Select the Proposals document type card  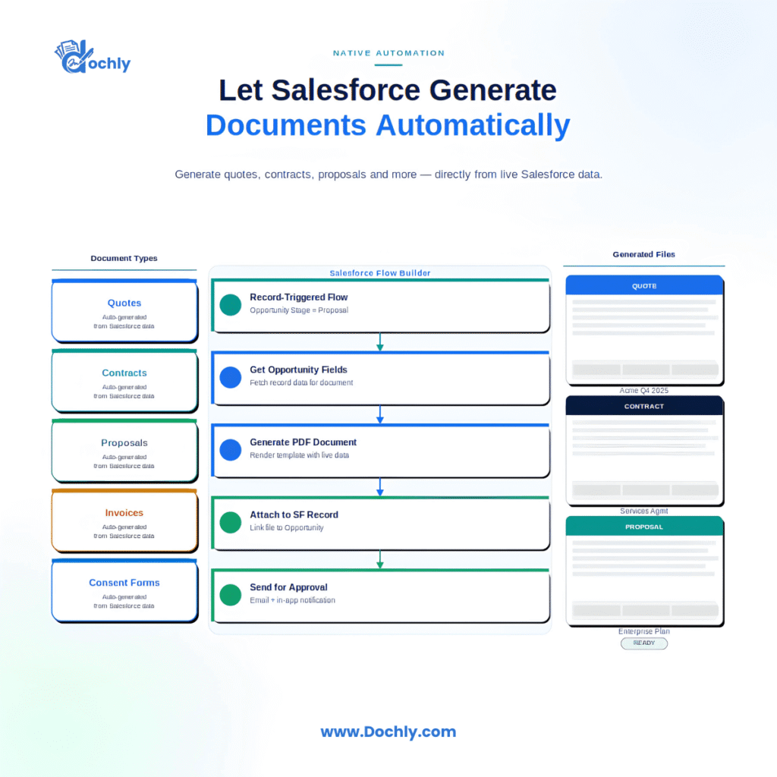124,451
